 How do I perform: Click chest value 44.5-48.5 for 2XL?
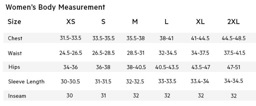pyautogui.click(x=233, y=38)
